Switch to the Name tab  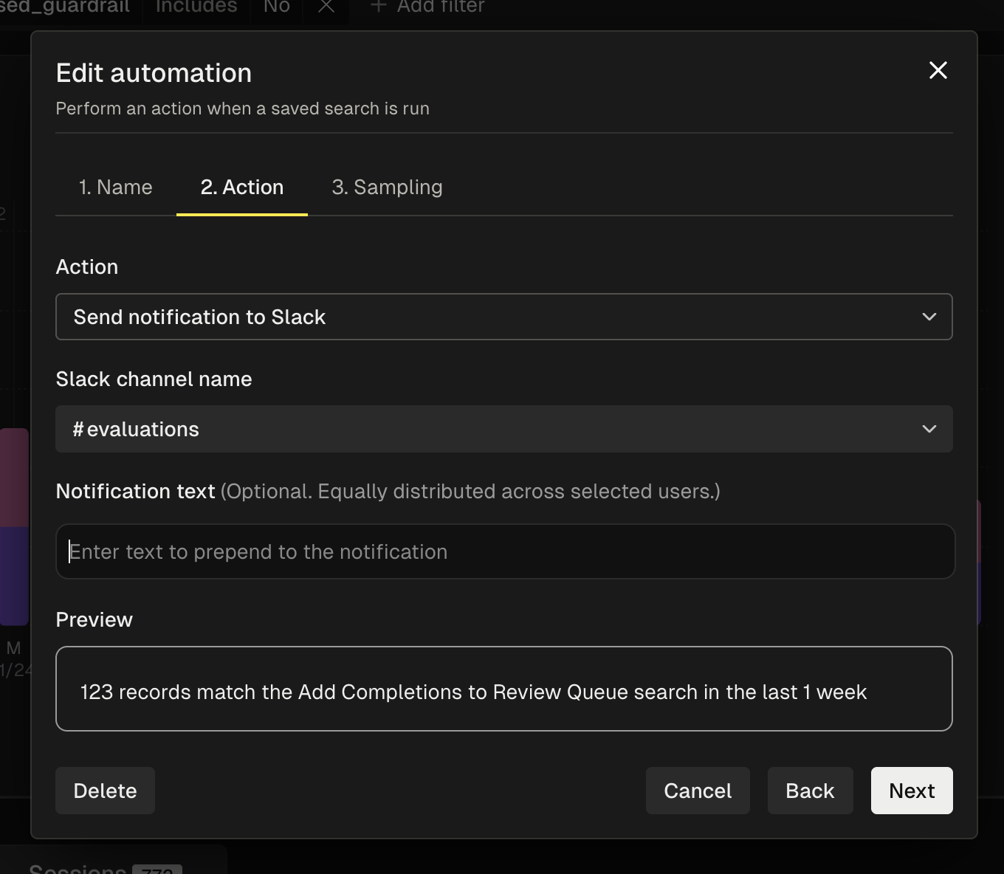pyautogui.click(x=115, y=187)
